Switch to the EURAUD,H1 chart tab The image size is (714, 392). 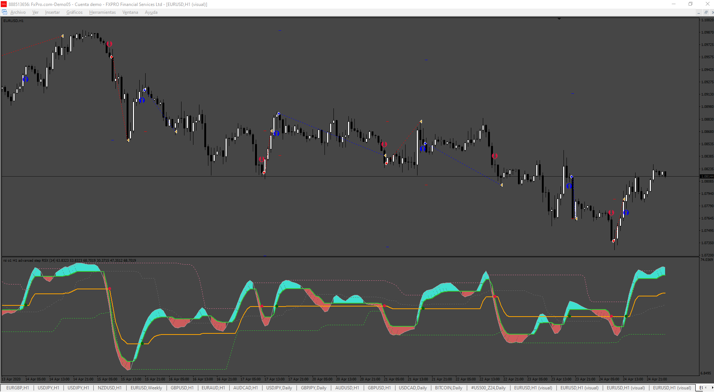(213, 388)
